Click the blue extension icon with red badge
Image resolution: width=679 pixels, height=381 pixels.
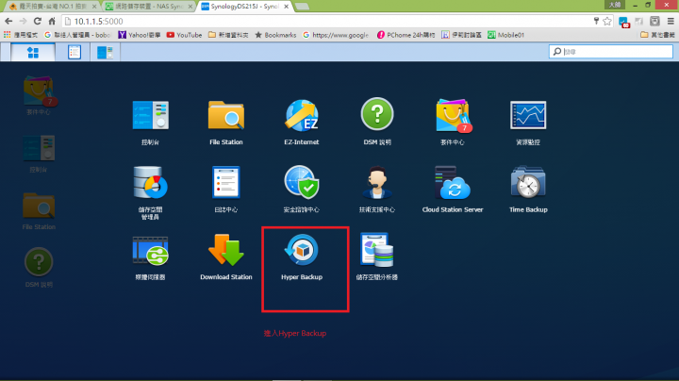click(623, 22)
